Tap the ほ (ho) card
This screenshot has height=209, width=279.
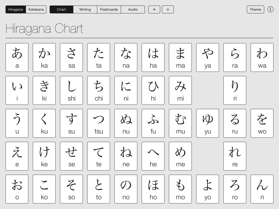[153, 189]
